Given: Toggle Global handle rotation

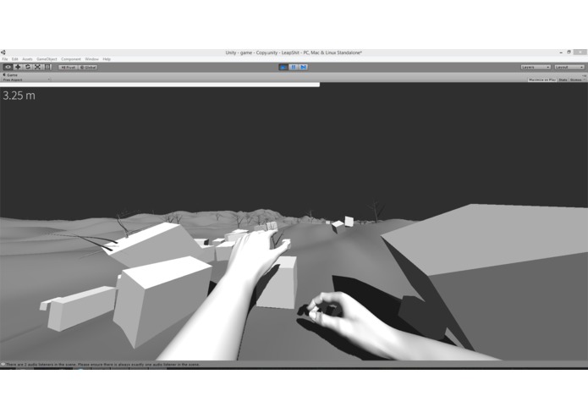Looking at the screenshot, I should tap(88, 68).
